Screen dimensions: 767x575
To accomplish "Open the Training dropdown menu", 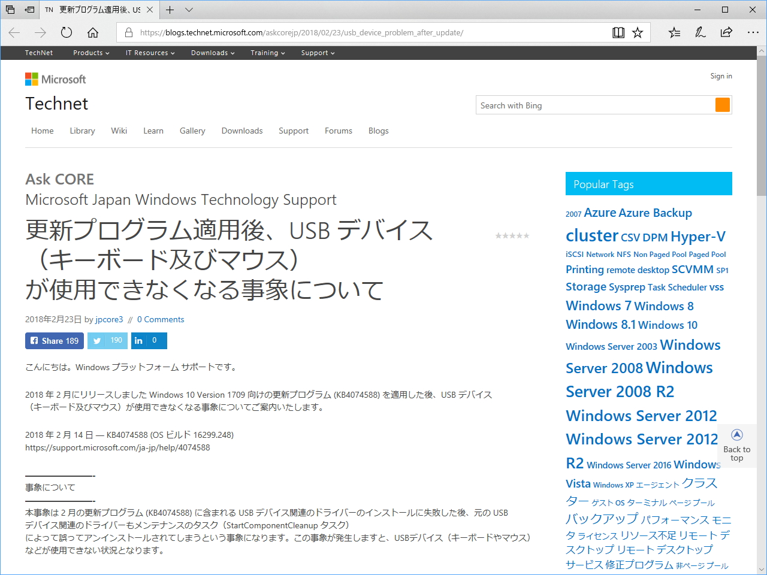I will click(x=267, y=53).
